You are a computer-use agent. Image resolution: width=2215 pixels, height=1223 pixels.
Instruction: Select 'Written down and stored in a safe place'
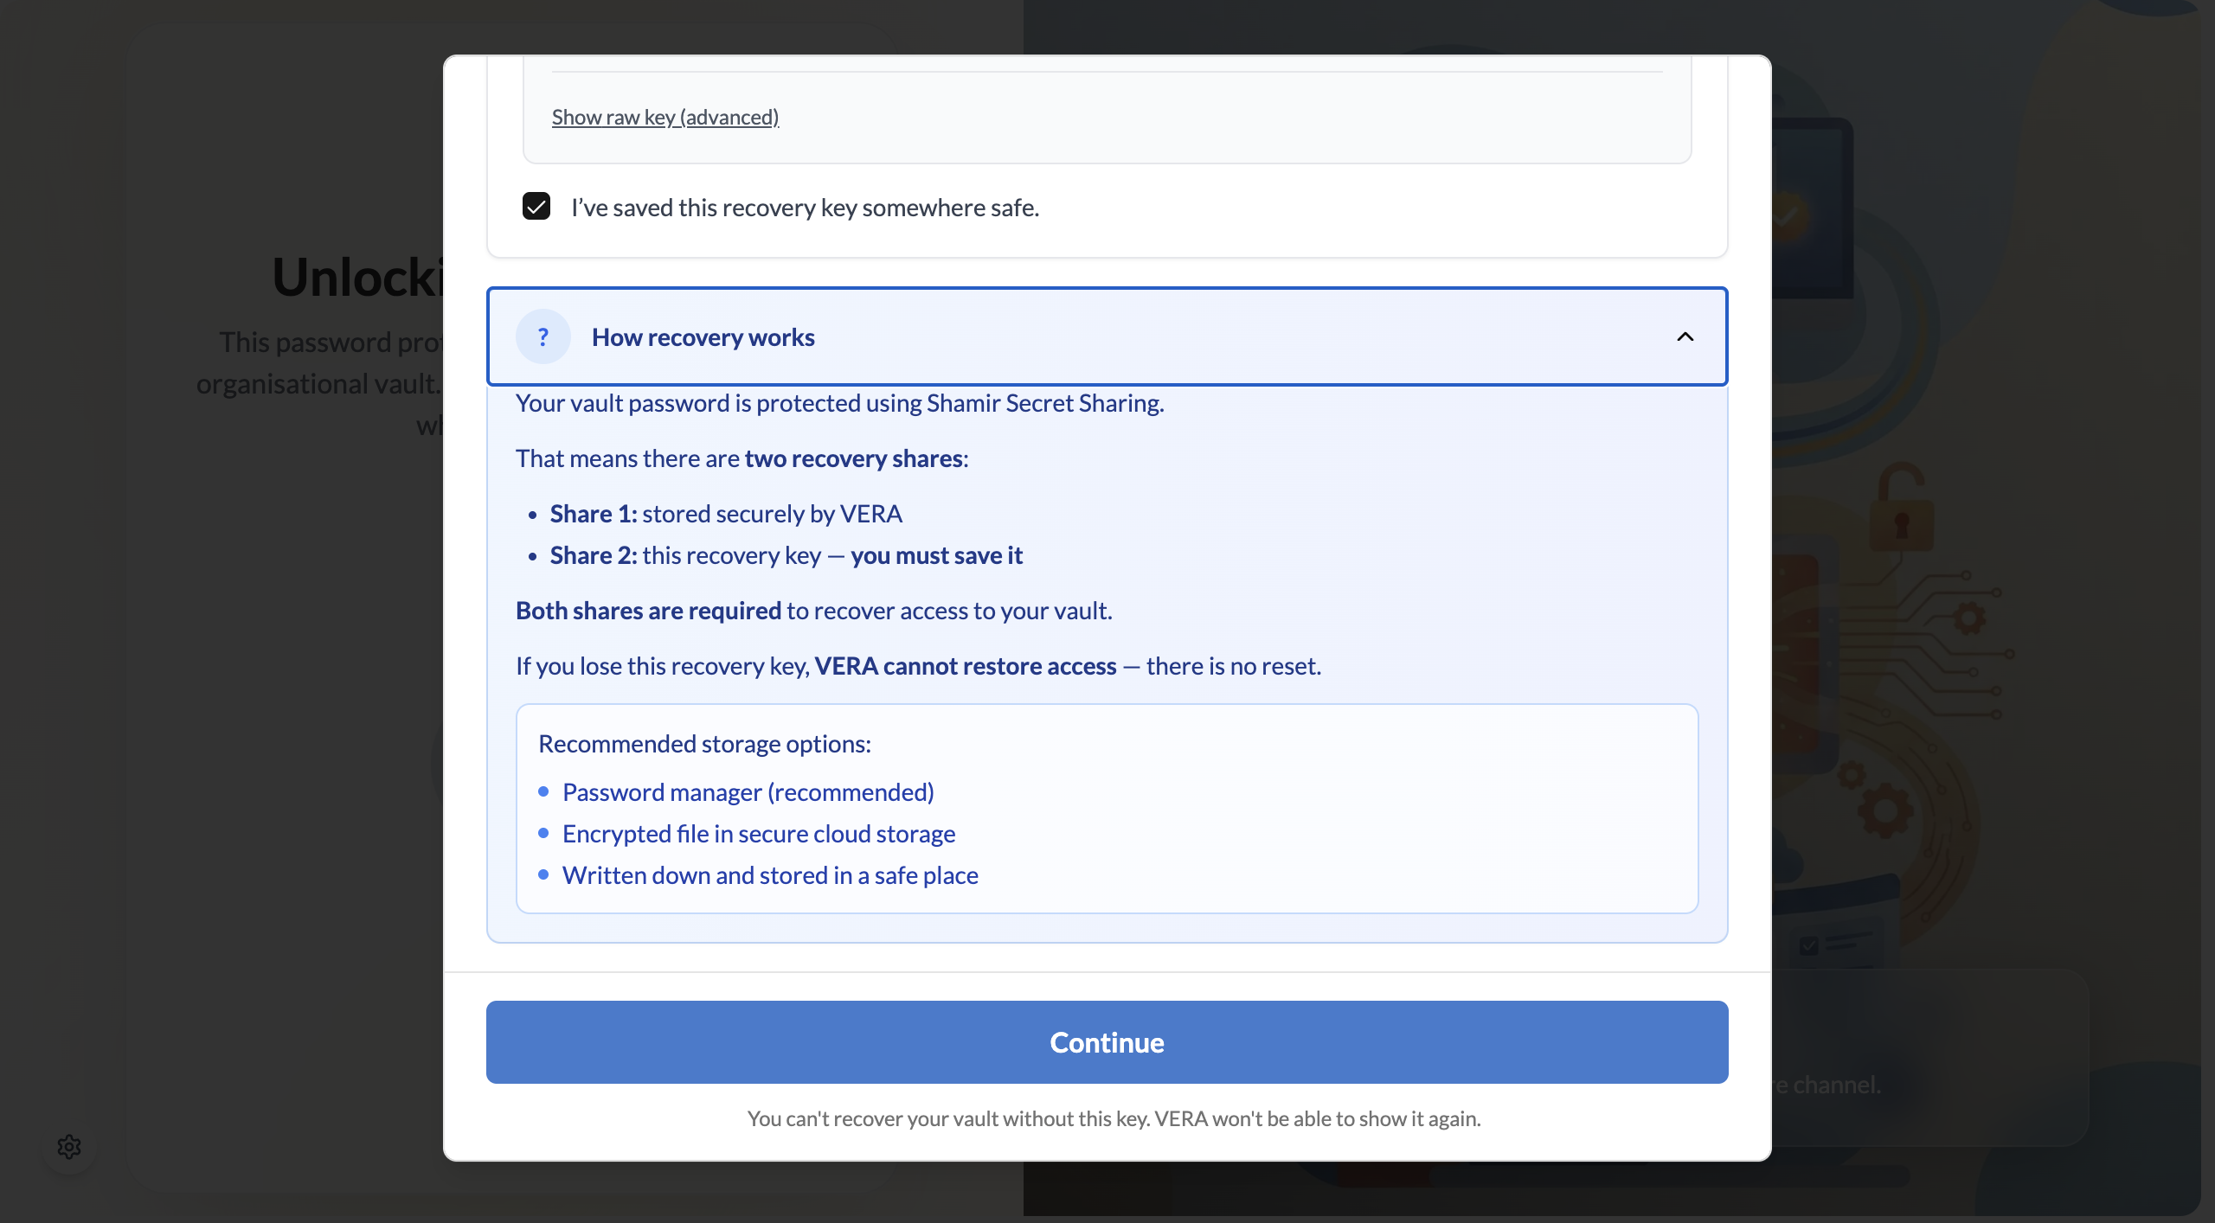(x=770, y=874)
